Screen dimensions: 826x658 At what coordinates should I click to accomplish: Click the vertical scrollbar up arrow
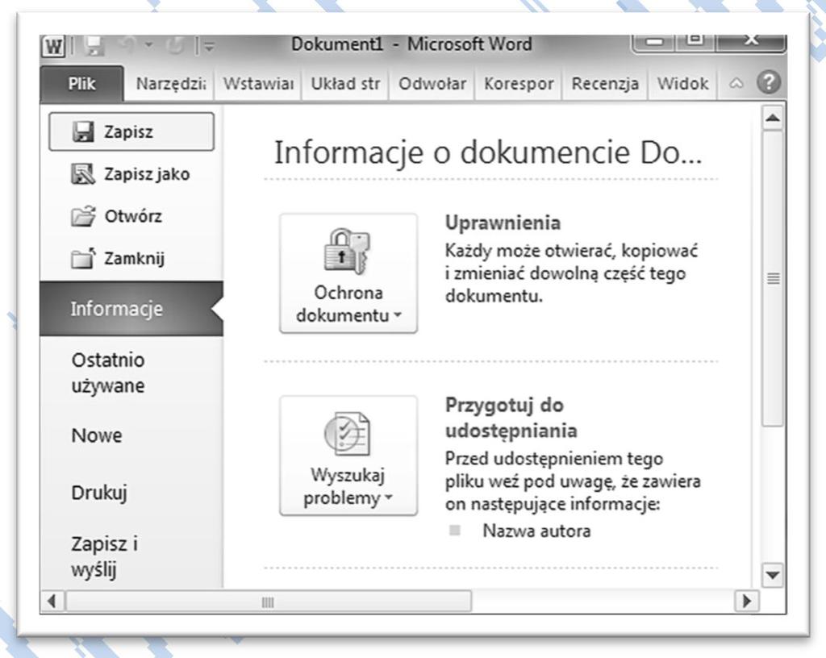point(772,119)
